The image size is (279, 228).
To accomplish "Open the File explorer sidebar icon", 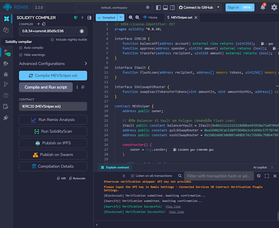I will [x=6, y=30].
